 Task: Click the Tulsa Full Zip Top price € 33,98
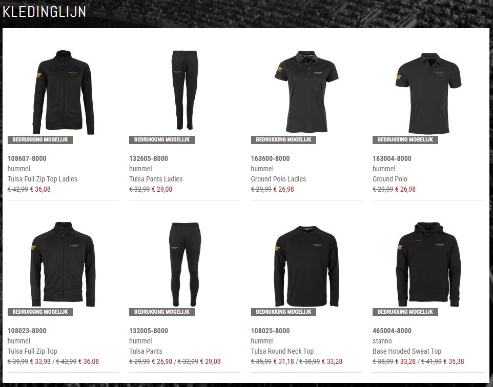point(40,361)
